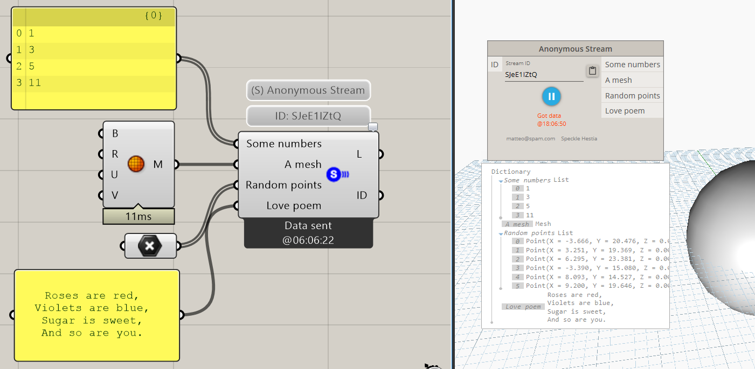Click the V input of the mesh sphere
Image resolution: width=755 pixels, height=369 pixels.
pos(115,195)
